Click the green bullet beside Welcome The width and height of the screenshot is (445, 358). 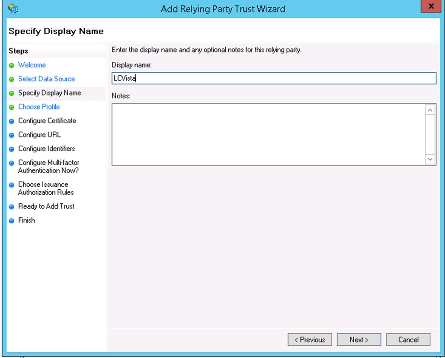tap(12, 66)
